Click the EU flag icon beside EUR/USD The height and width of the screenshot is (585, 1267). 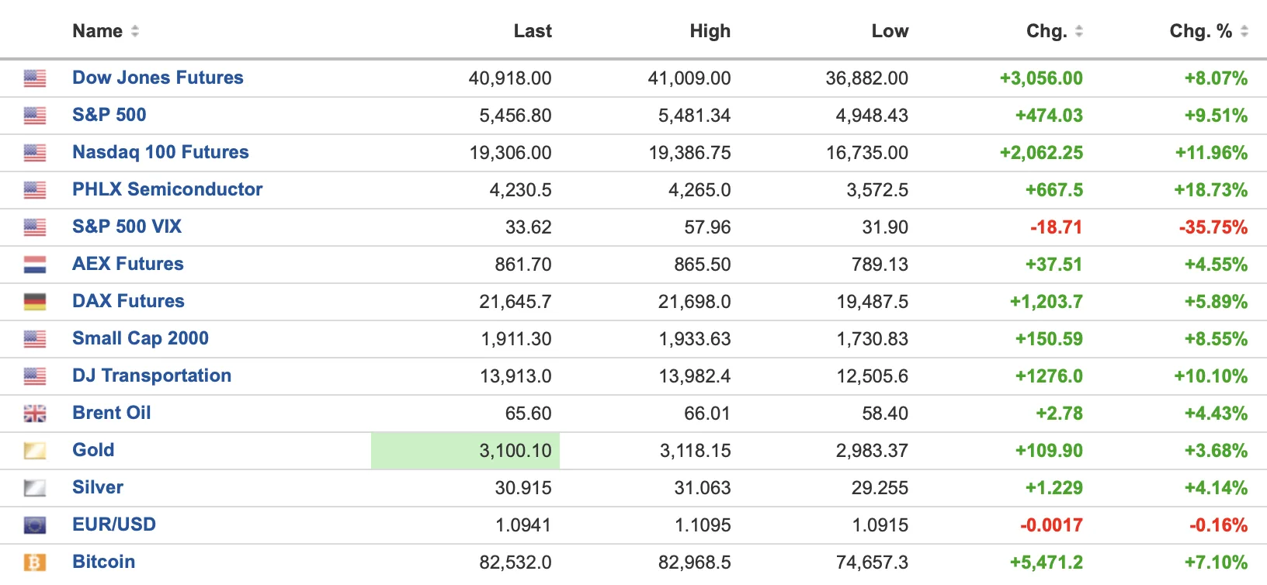coord(35,525)
